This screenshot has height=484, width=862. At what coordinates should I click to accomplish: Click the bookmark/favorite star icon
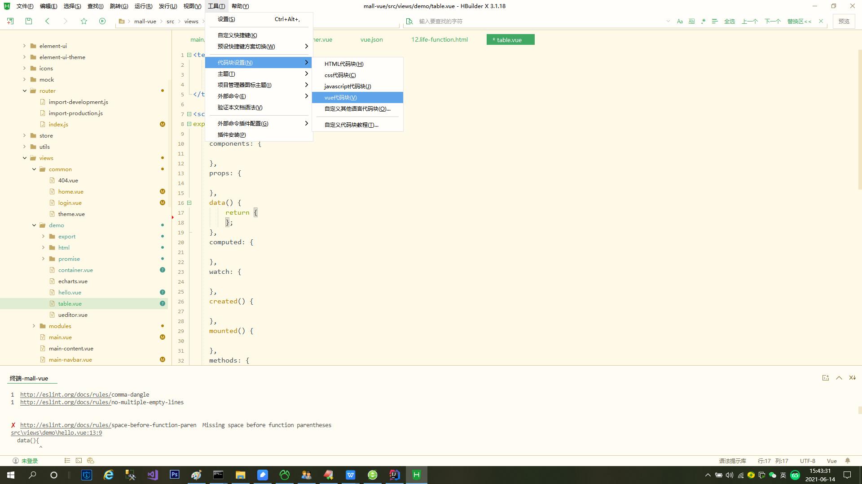[84, 21]
